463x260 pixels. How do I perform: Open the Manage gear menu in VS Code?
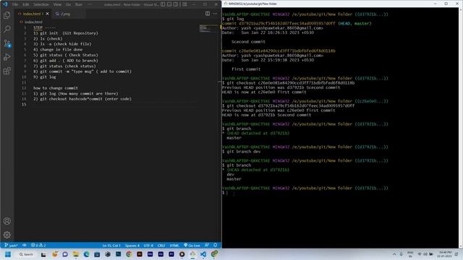pyautogui.click(x=7, y=235)
